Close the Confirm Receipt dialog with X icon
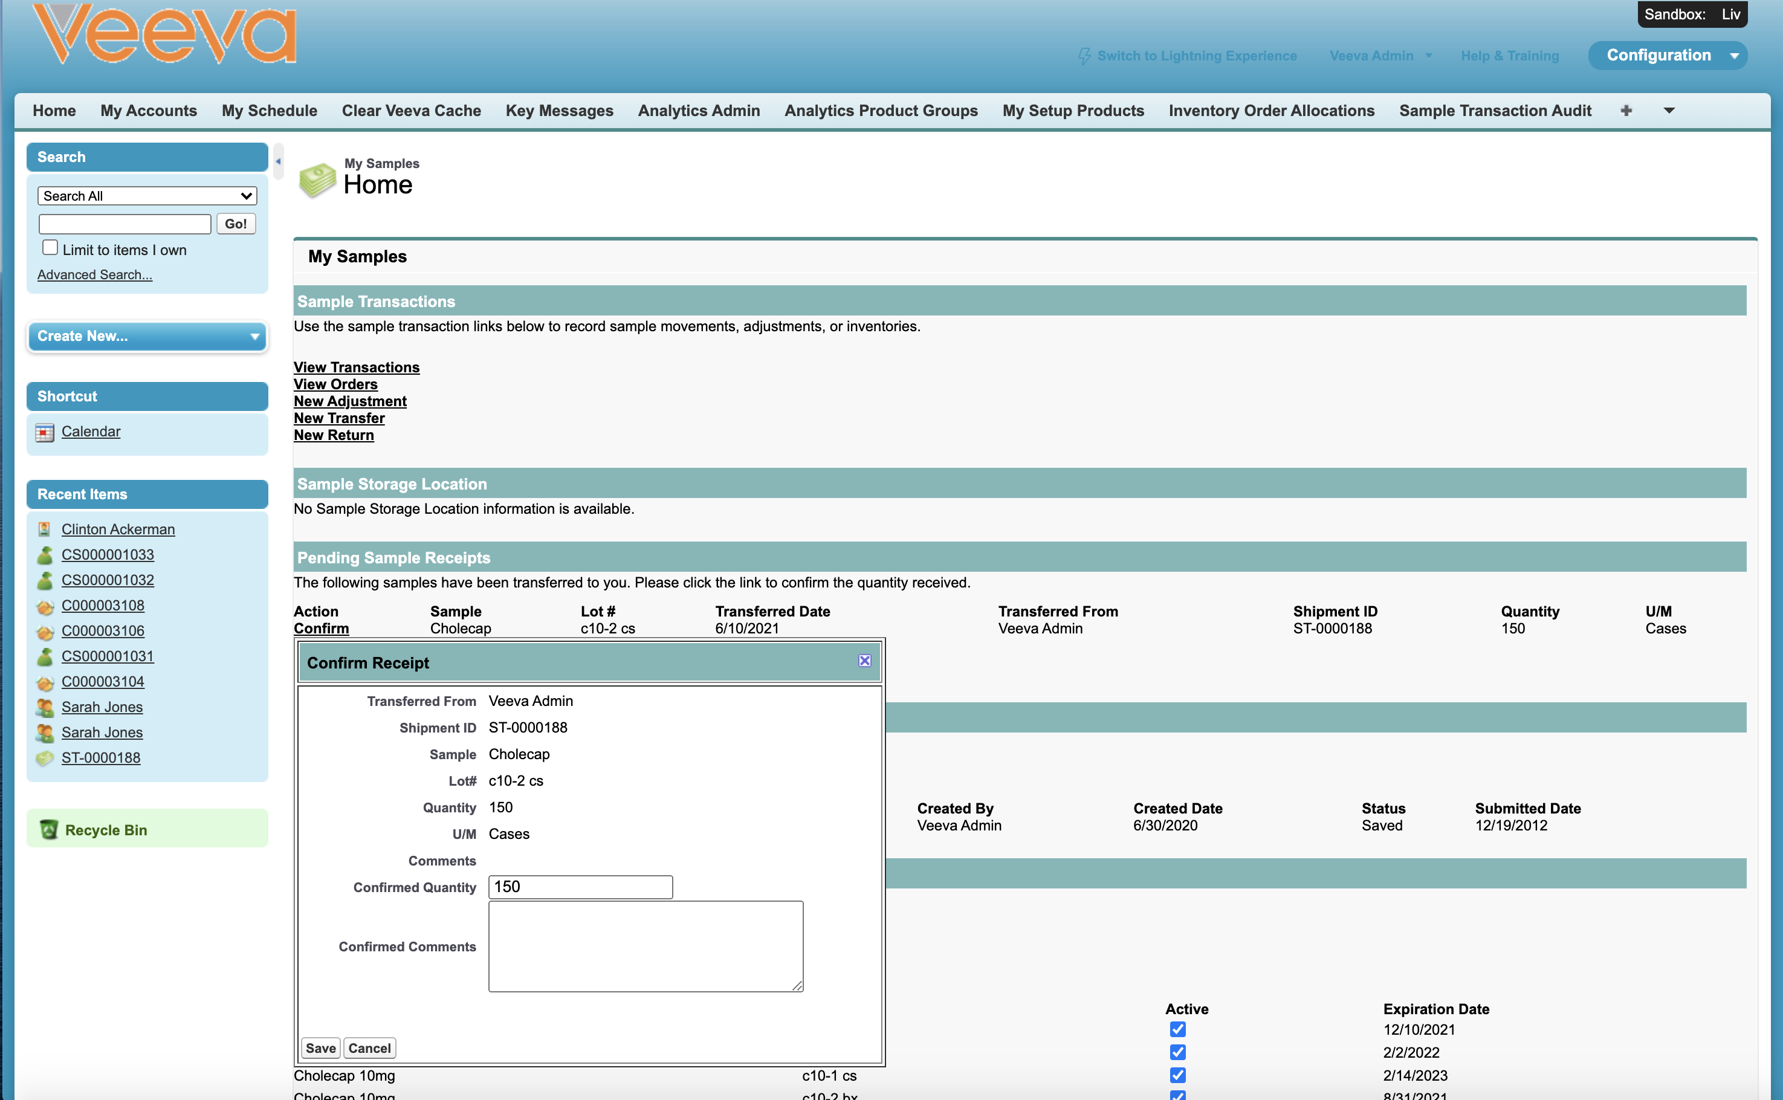 [864, 661]
